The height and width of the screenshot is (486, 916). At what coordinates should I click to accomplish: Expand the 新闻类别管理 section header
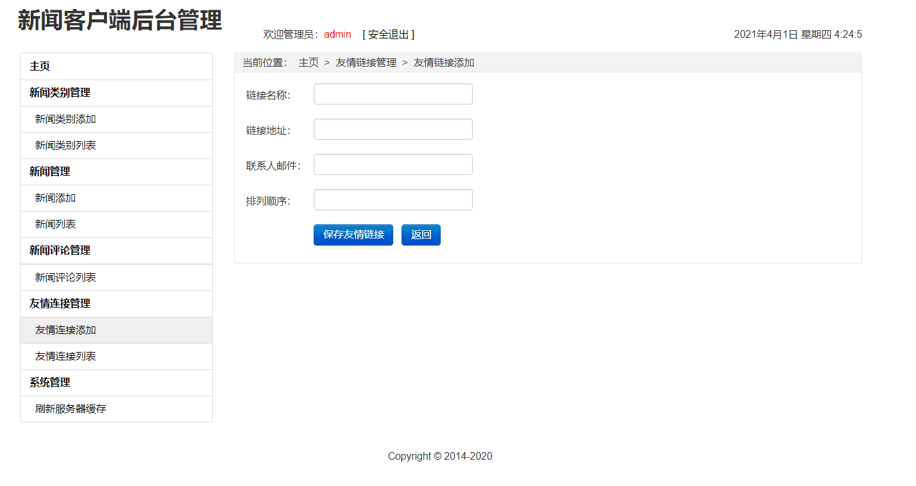(116, 93)
